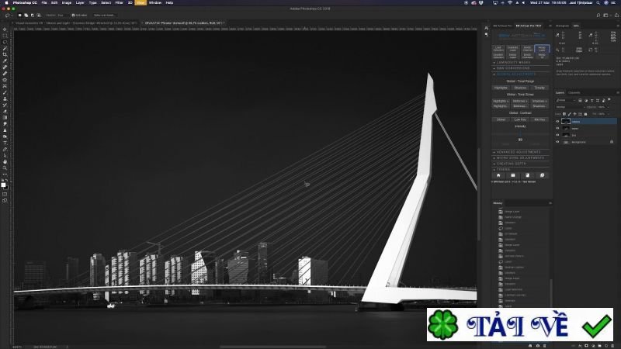Toggle lock all in Layers panel
The height and width of the screenshot is (349, 621).
coord(585,114)
